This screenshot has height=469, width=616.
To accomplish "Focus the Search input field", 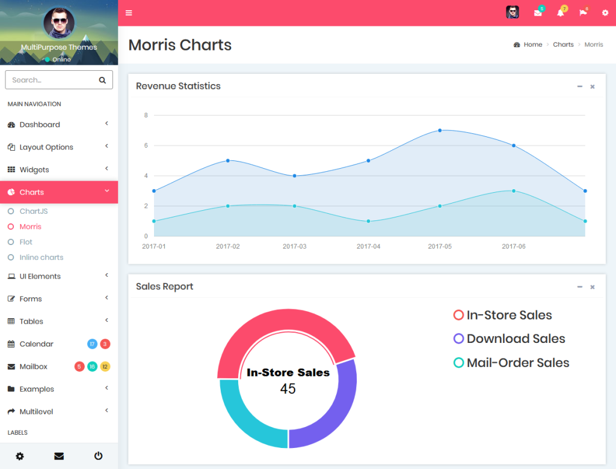I will pyautogui.click(x=59, y=80).
